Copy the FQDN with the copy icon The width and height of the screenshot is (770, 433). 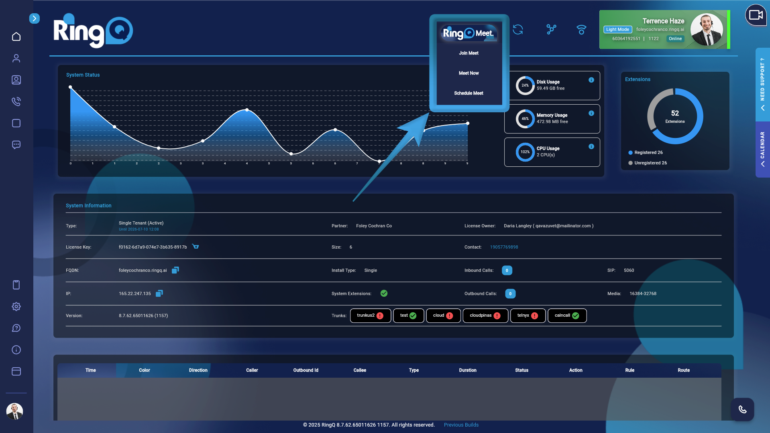pos(175,270)
